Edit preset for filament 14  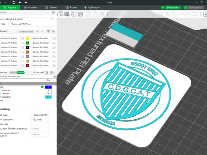pos(54,65)
